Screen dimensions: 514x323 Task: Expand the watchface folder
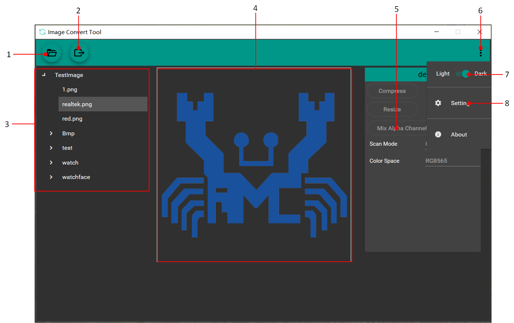[51, 177]
